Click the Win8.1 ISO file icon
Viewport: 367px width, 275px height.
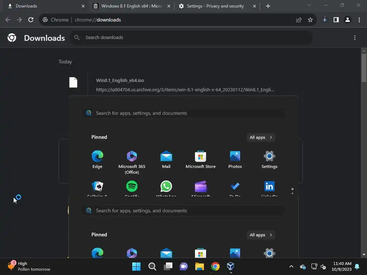(73, 82)
